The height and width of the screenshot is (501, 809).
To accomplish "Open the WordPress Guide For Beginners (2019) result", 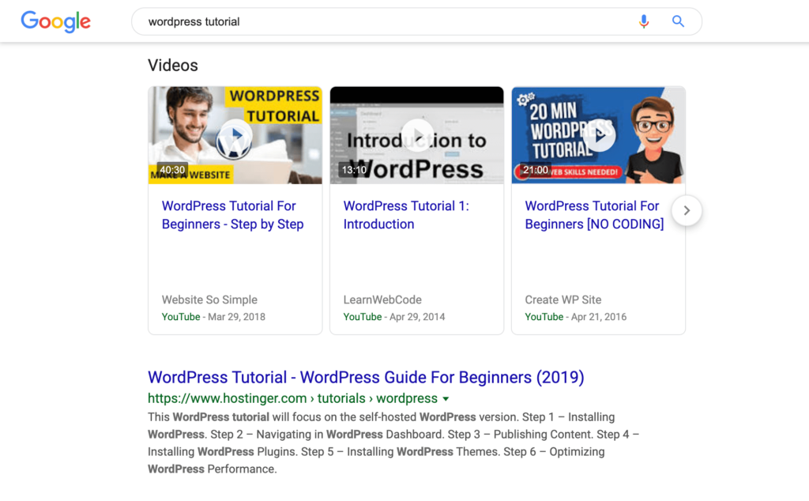I will (366, 378).
